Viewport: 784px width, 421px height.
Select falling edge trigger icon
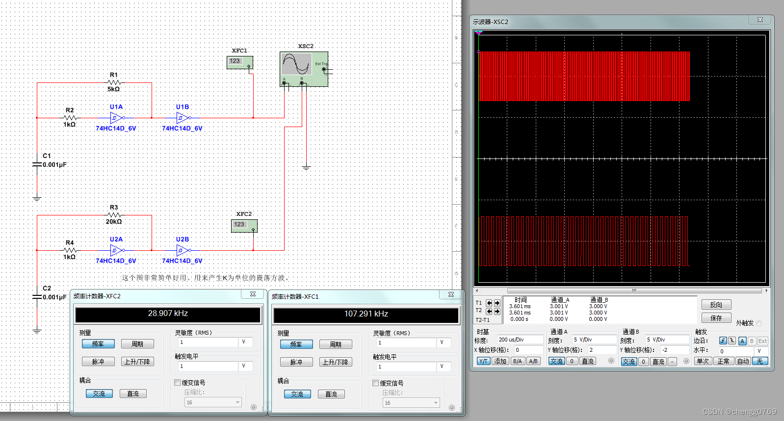coord(732,341)
